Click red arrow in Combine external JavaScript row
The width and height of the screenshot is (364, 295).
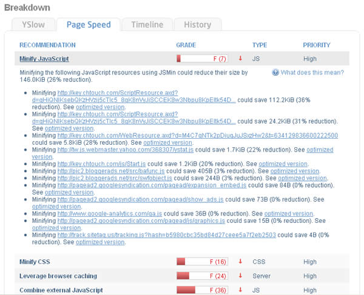240,290
